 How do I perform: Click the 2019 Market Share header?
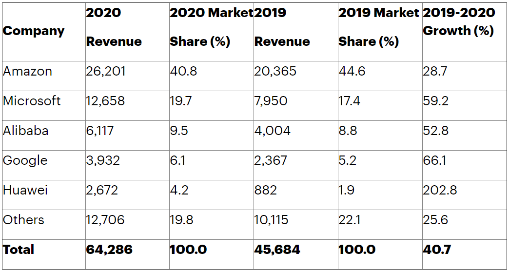click(378, 27)
